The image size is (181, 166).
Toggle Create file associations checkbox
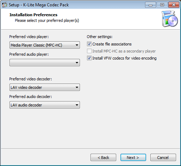point(89,44)
